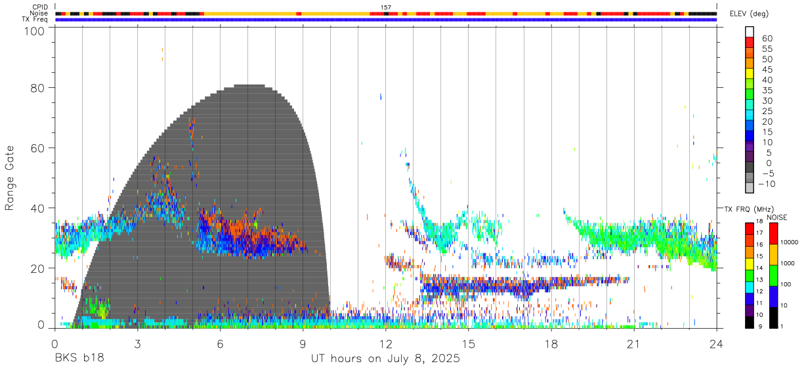Select the black segment of TX FRQ color bar
Image resolution: width=806 pixels, height=372 pixels.
click(x=749, y=321)
